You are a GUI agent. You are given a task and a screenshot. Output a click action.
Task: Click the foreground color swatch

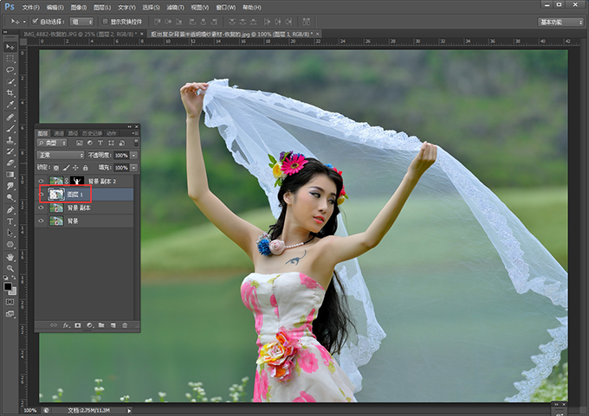8,285
